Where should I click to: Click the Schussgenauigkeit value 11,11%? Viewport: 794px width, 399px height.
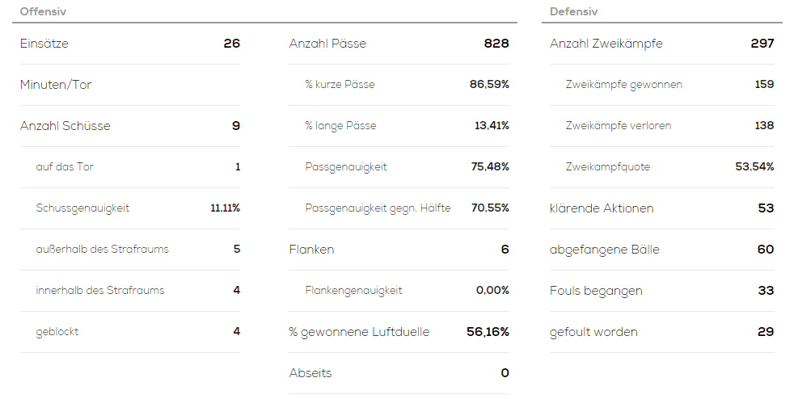click(x=226, y=208)
